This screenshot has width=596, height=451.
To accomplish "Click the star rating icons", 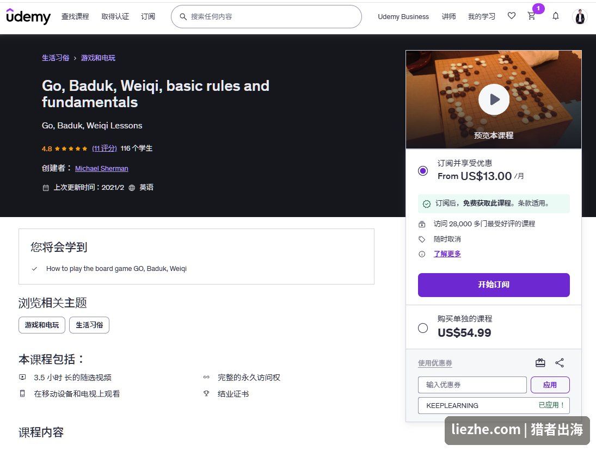I will (x=71, y=149).
